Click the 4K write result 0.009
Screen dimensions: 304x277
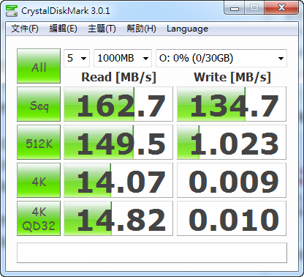click(232, 180)
